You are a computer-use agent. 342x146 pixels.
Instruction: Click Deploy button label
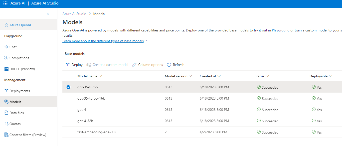tap(77, 65)
